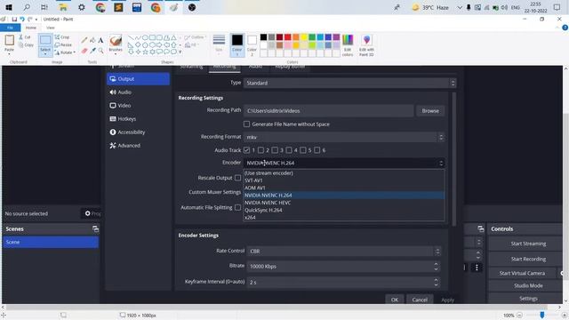The width and height of the screenshot is (569, 320).
Task: Open the Recording Format mkv dropdown
Action: pyautogui.click(x=344, y=137)
